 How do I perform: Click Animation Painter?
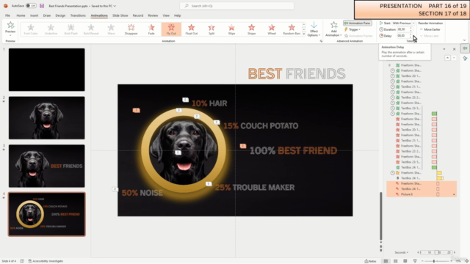[358, 36]
